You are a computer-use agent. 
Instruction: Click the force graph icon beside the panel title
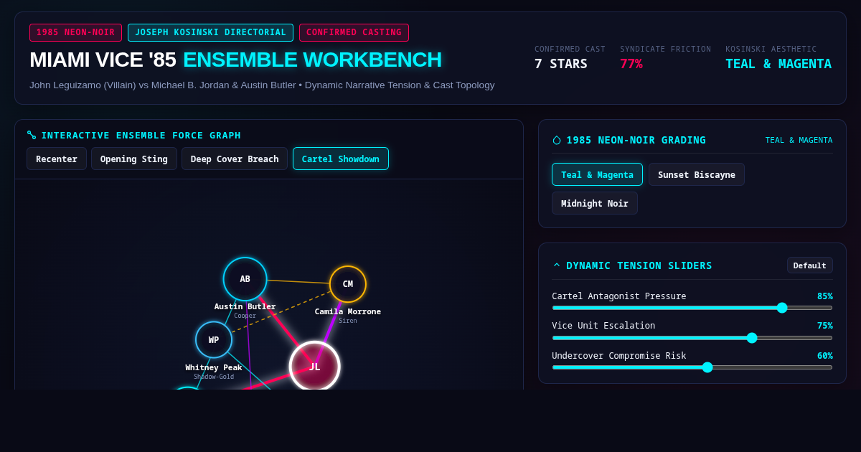coord(32,135)
